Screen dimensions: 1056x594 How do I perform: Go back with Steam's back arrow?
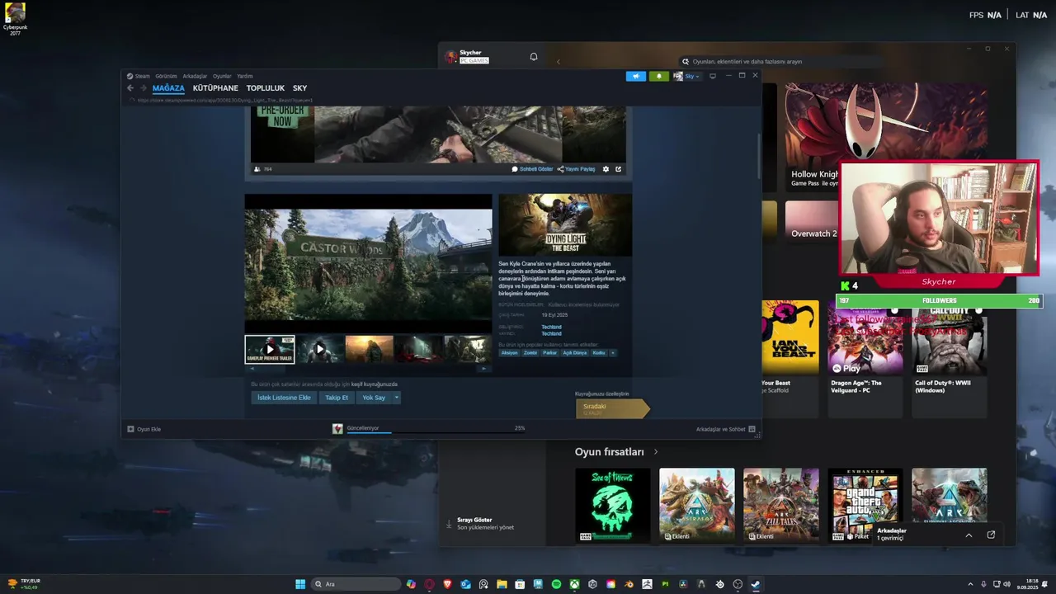coord(130,88)
